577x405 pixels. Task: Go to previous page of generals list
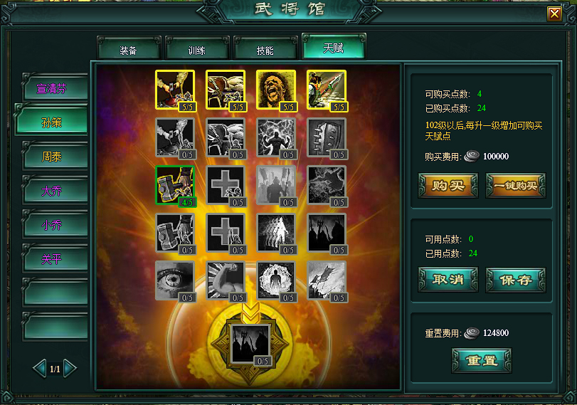click(x=40, y=368)
